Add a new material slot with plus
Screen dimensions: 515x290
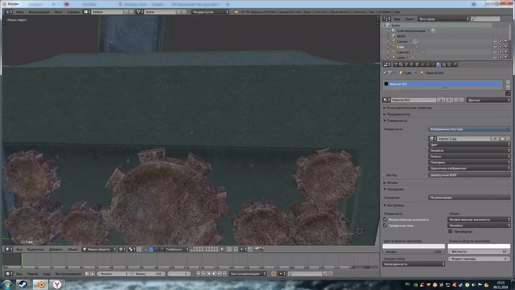coord(508,82)
